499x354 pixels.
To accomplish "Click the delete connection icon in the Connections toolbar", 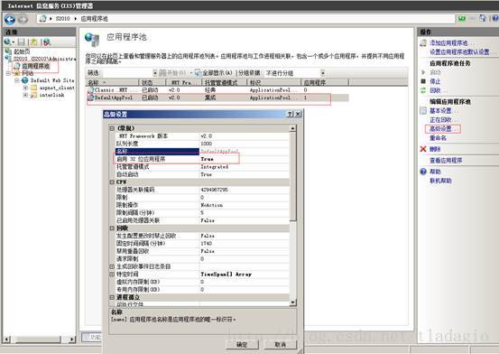I will [46, 42].
